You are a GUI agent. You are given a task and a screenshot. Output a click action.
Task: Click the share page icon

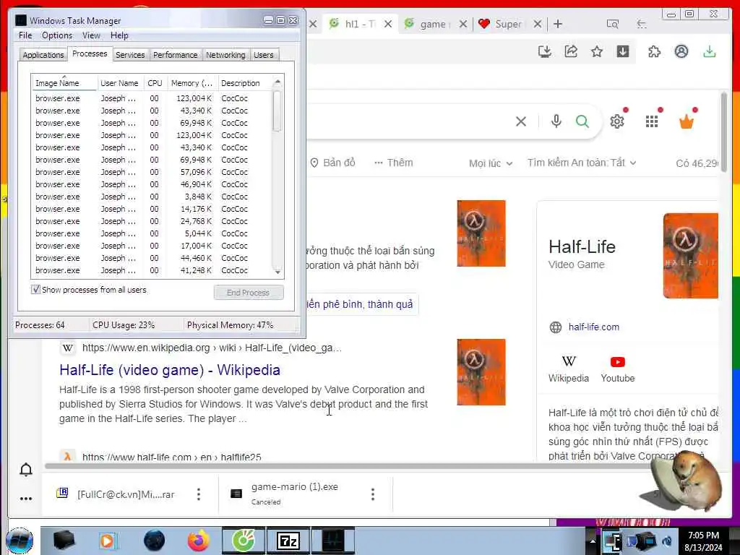[x=571, y=51]
